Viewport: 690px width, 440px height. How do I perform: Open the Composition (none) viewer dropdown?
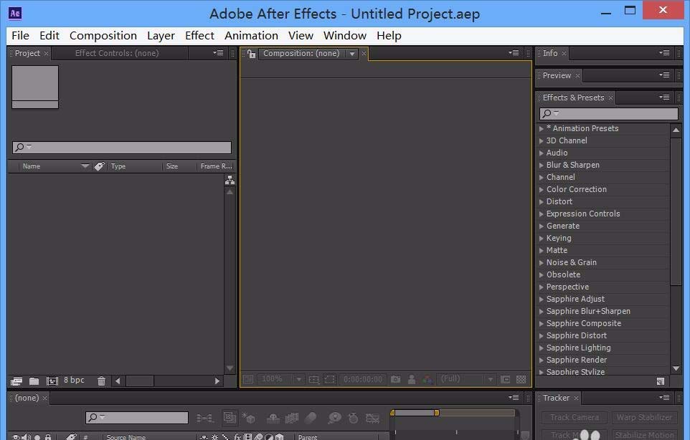pos(352,54)
